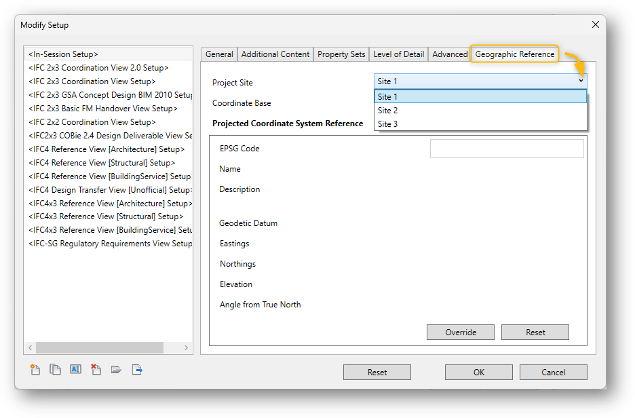The width and height of the screenshot is (635, 418).
Task: Switch to the Additional Content tab
Action: click(275, 54)
